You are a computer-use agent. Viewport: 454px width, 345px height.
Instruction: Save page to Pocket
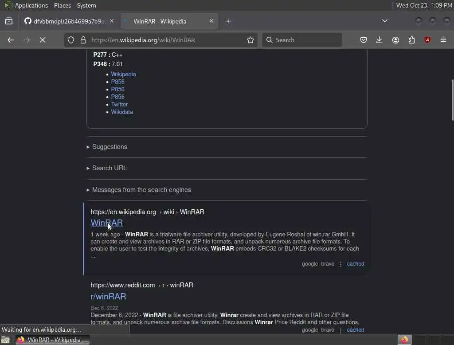point(364,40)
